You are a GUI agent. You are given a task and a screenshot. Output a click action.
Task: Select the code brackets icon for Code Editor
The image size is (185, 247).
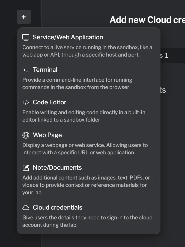[26, 102]
